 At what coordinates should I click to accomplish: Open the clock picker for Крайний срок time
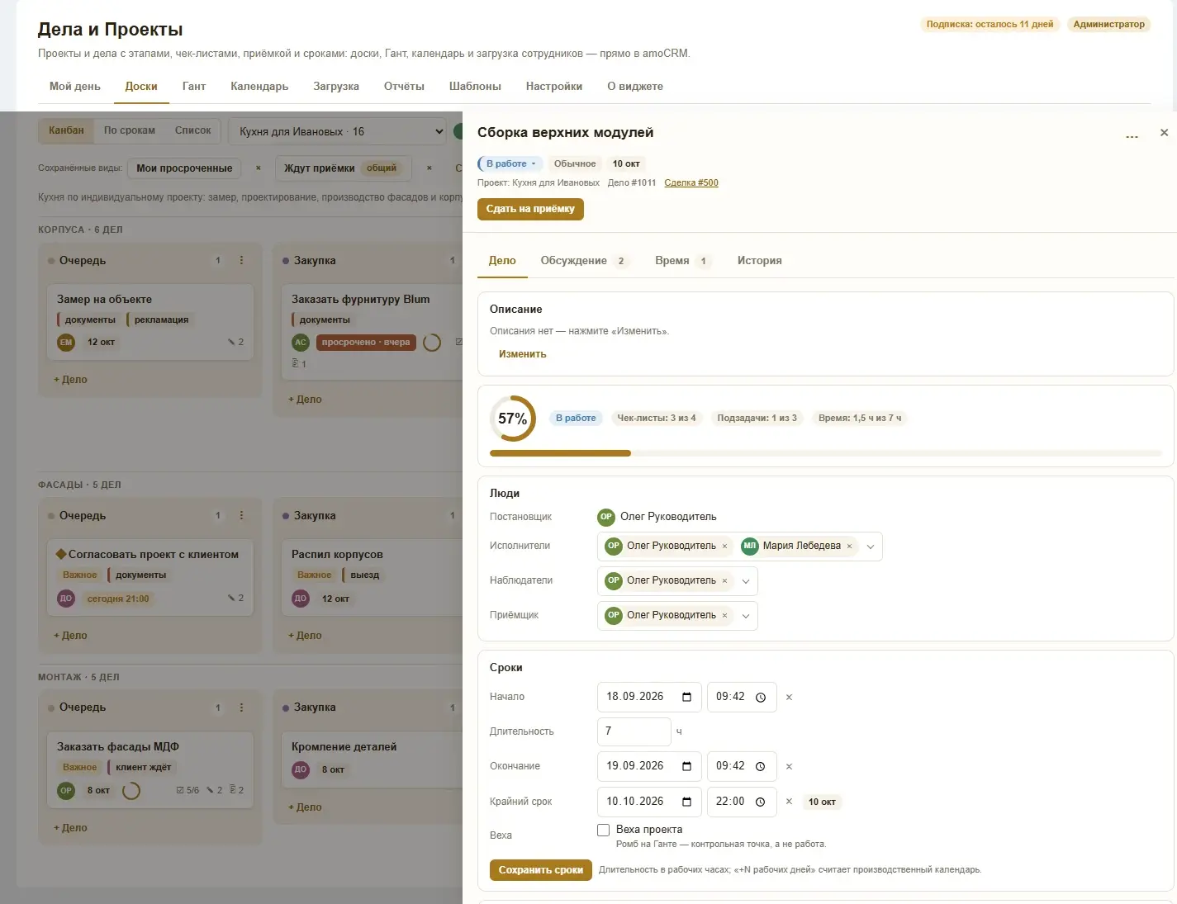coord(761,802)
